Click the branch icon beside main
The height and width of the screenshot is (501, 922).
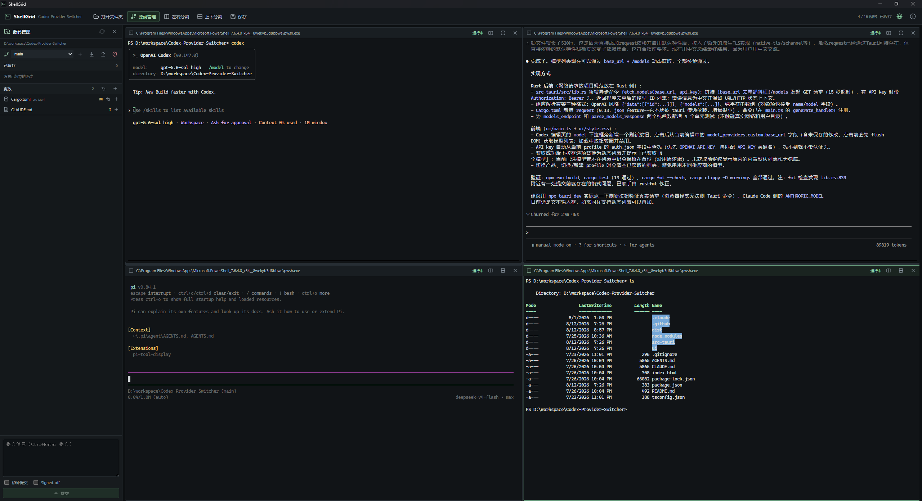point(6,54)
